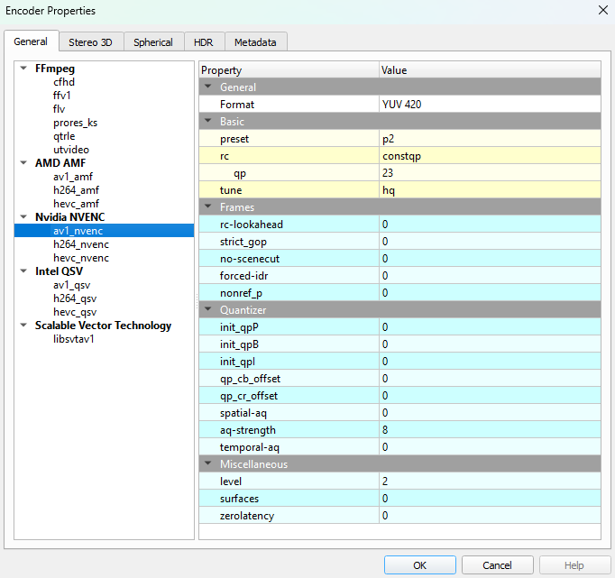Click the Cancel button
The height and width of the screenshot is (578, 615).
[x=497, y=565]
